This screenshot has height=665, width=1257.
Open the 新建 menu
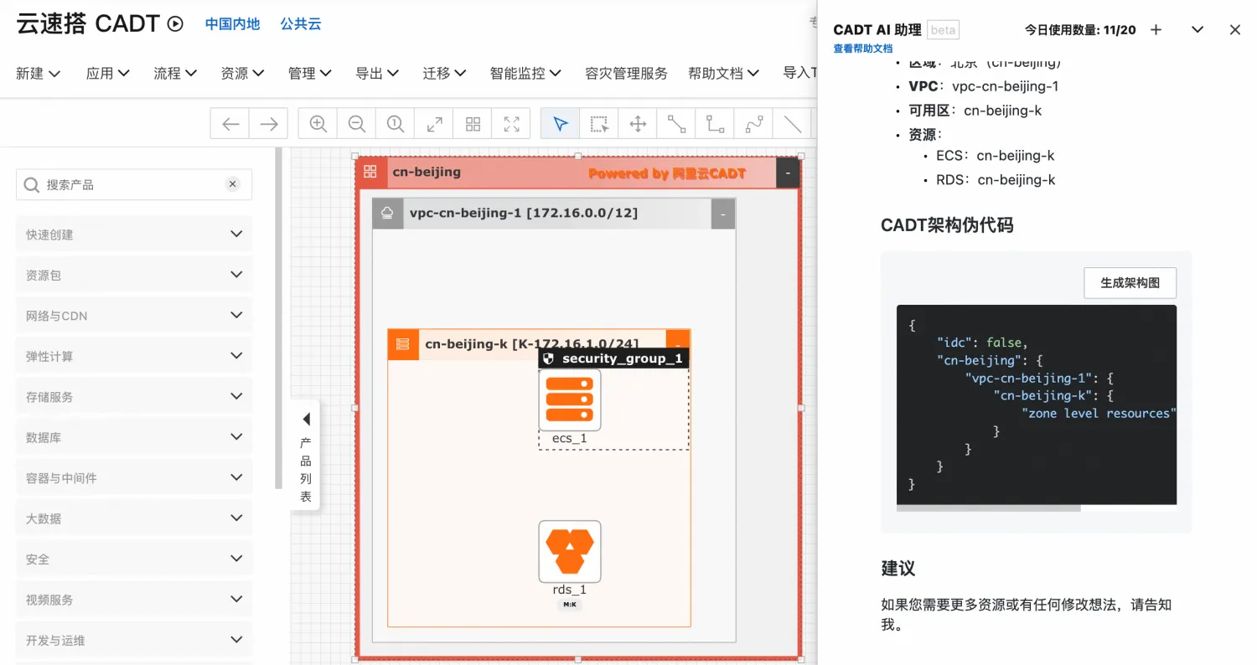pyautogui.click(x=39, y=74)
